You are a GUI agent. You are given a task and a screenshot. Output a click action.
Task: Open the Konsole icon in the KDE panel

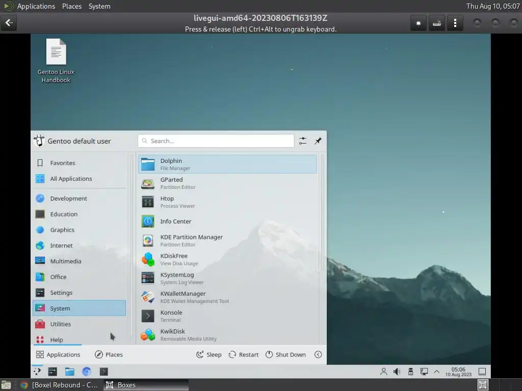click(103, 371)
